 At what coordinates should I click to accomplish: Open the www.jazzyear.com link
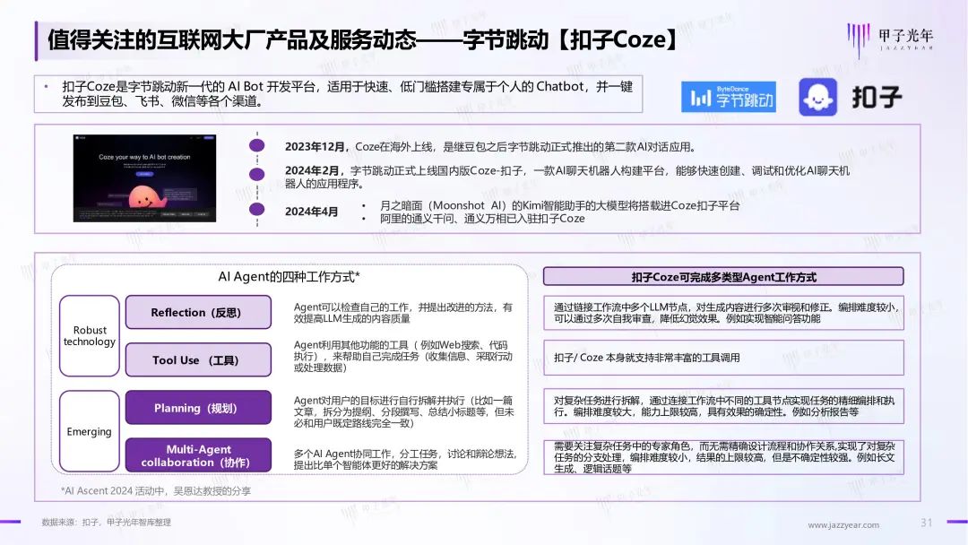[x=843, y=524]
